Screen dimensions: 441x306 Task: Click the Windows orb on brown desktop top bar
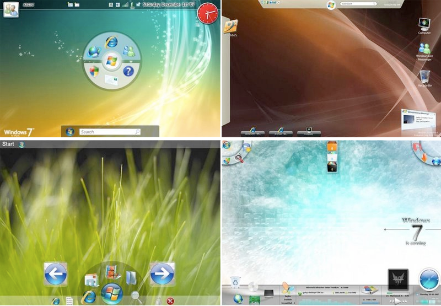331,5
